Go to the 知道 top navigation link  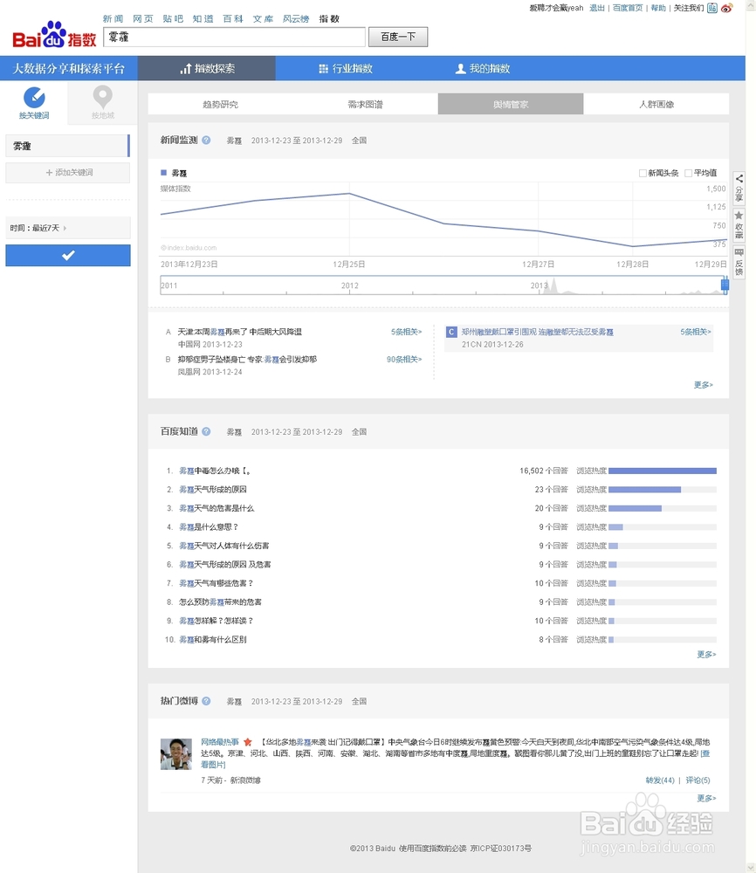203,19
